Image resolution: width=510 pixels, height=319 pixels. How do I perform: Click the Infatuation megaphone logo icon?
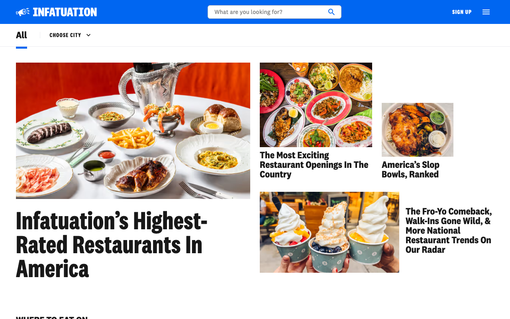coord(23,12)
